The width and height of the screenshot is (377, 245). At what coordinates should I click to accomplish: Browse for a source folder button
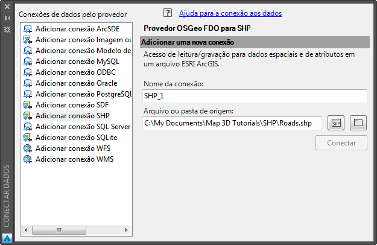[x=358, y=123]
